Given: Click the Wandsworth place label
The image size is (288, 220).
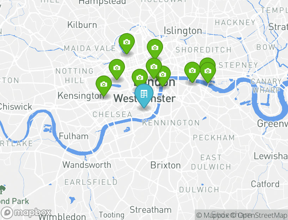Looking at the screenshot, I should [x=87, y=165].
